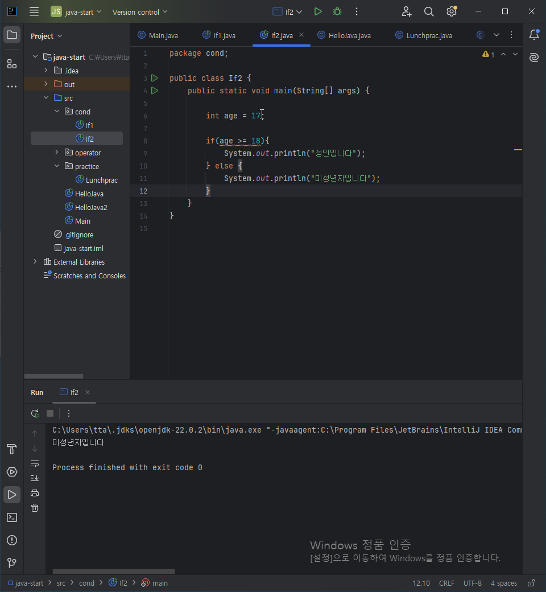The height and width of the screenshot is (592, 546).
Task: Stop the running process button
Action: [50, 413]
